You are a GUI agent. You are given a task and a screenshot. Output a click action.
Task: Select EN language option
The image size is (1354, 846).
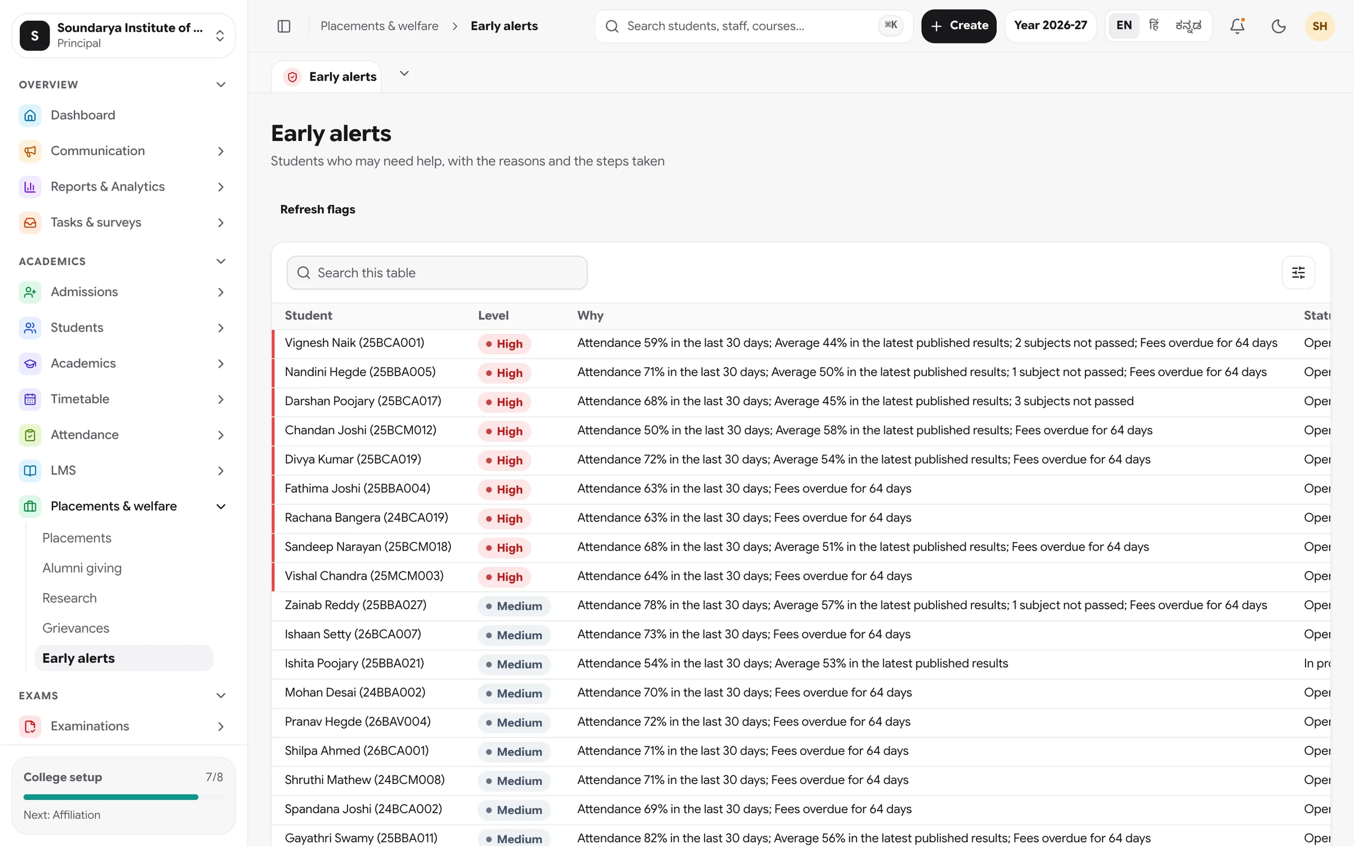(x=1124, y=25)
